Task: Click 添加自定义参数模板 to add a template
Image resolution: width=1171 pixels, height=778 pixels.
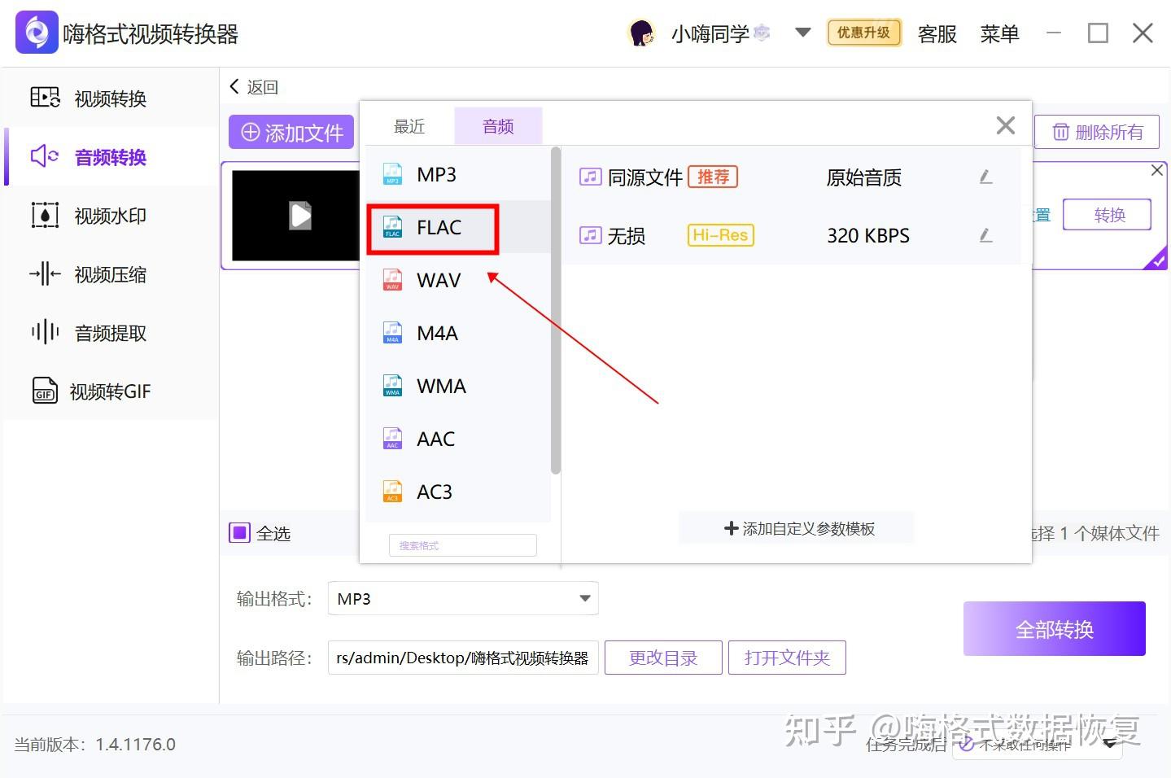Action: tap(796, 527)
